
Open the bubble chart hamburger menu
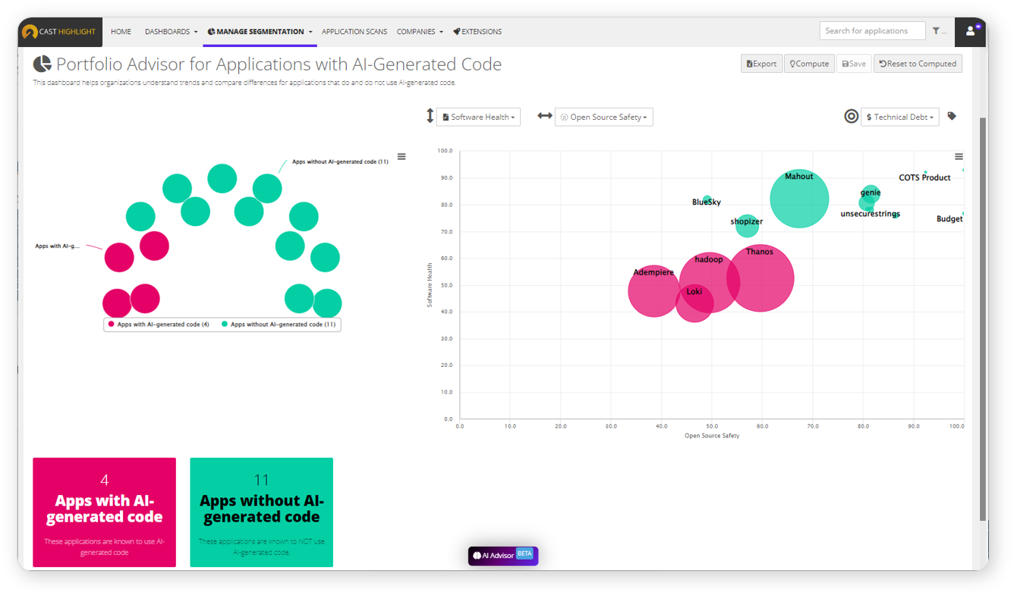tap(402, 157)
